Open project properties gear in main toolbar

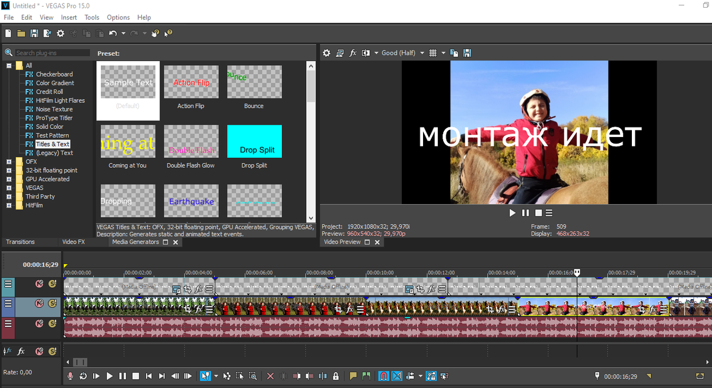pos(60,33)
